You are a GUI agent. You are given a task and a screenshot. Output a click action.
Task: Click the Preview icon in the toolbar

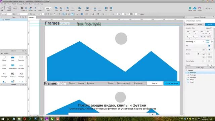pyautogui.click(x=190, y=8)
